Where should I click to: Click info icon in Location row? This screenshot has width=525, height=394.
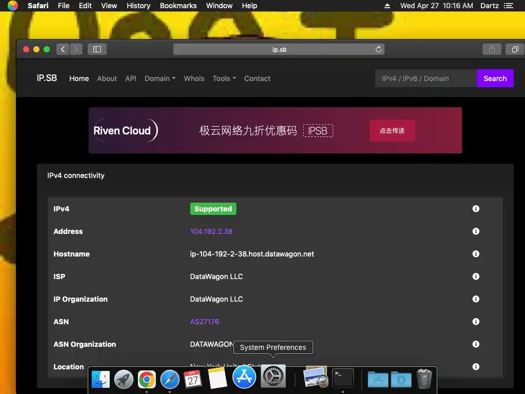click(x=476, y=366)
